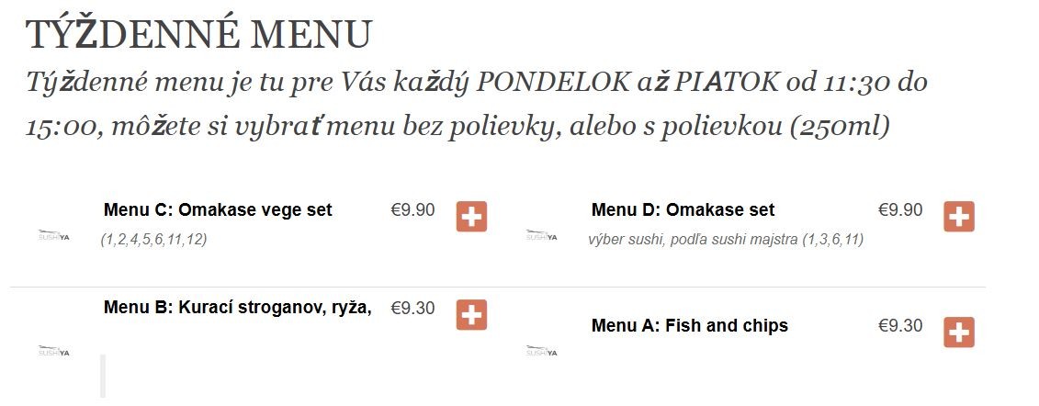The image size is (1039, 406).
Task: Click the TÝŽDENNÉ MENU heading
Action: [x=198, y=34]
